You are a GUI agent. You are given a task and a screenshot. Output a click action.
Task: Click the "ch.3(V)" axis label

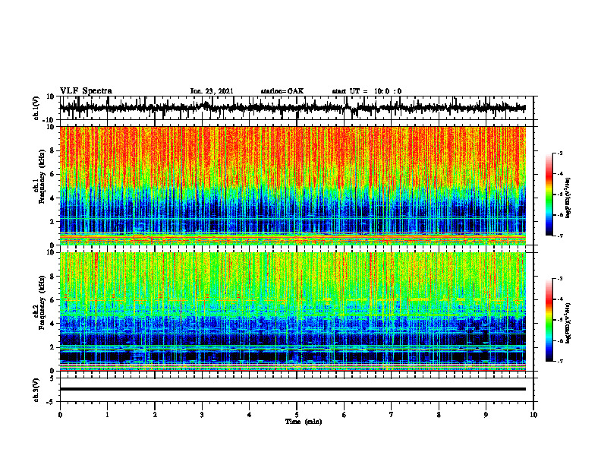pyautogui.click(x=36, y=390)
